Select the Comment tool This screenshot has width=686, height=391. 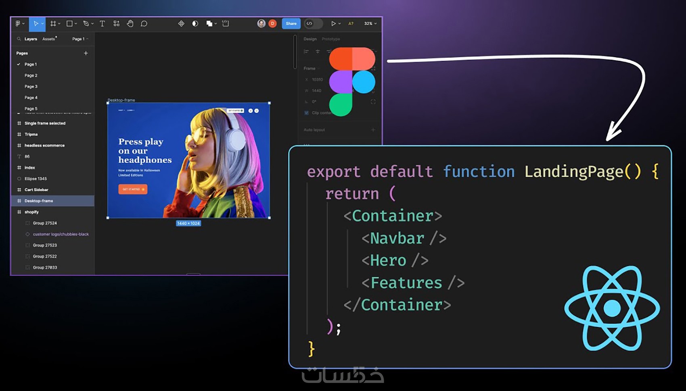pos(144,24)
